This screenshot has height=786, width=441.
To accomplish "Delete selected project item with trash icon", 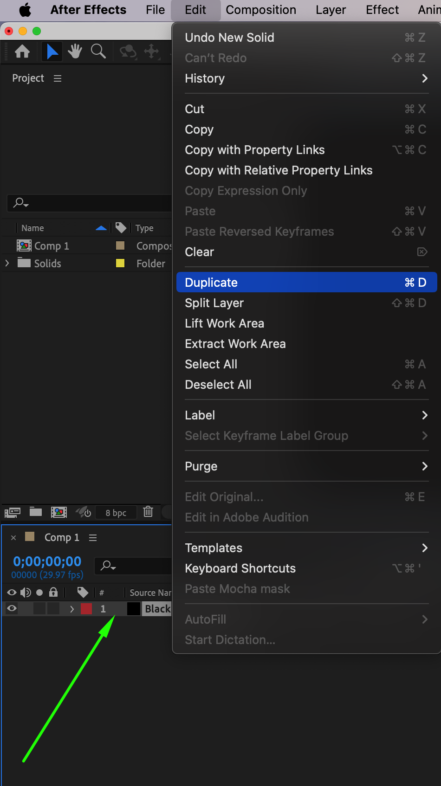I will 148,512.
